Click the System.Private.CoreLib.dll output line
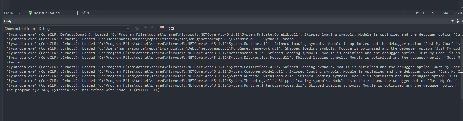This screenshot has width=463, height=121. tap(233, 34)
